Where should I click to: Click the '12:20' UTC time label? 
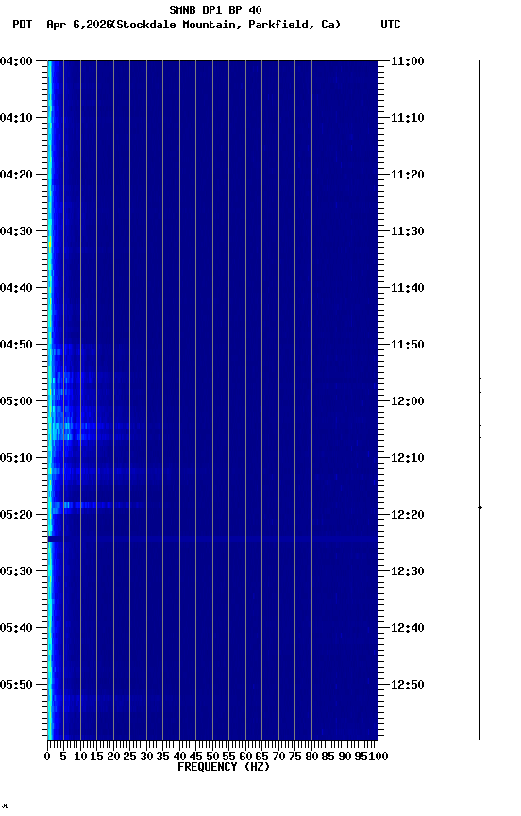(407, 515)
